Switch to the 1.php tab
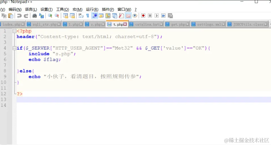The height and width of the screenshot is (145, 271). tap(74, 24)
